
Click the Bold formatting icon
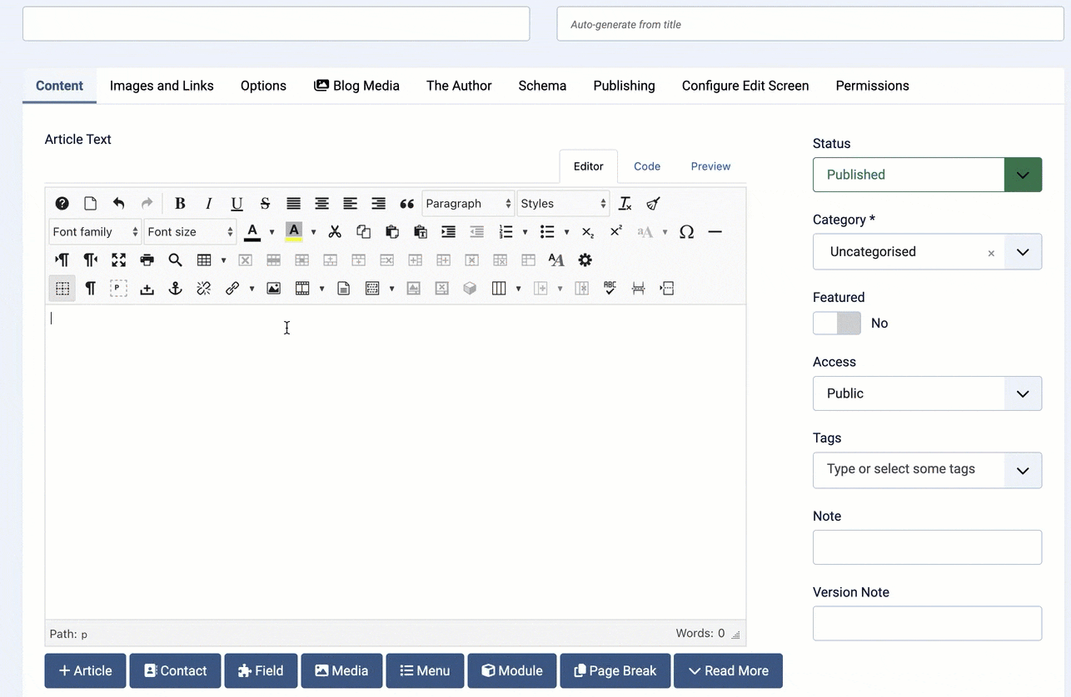pyautogui.click(x=180, y=204)
